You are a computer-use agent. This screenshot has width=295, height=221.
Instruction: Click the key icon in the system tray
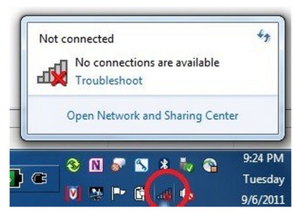point(142,165)
